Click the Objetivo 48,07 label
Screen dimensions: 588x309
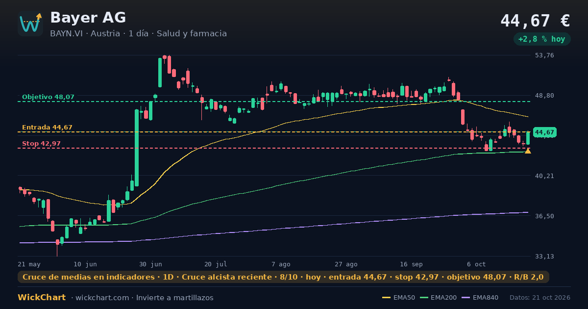48,97
